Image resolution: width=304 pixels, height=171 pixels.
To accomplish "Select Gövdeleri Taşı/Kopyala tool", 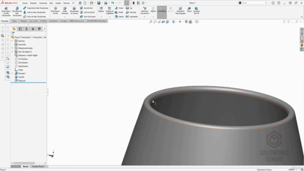I will [180, 10].
